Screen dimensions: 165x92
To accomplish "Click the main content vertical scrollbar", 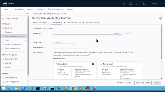I will [x=162, y=43].
